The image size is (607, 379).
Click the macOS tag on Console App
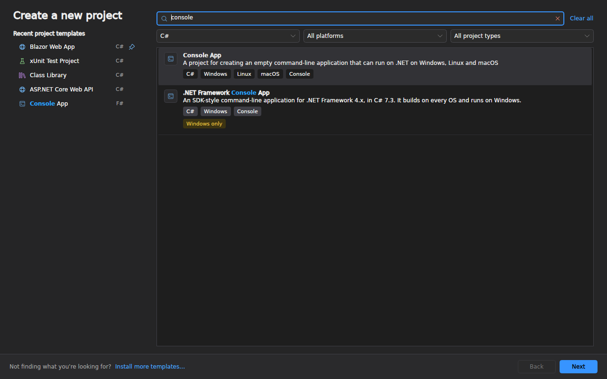point(270,74)
